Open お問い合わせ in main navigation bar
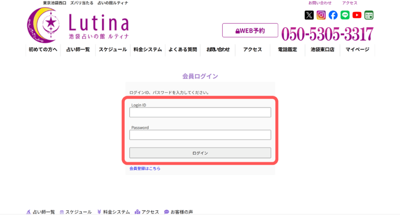This screenshot has width=400, height=217. (218, 50)
